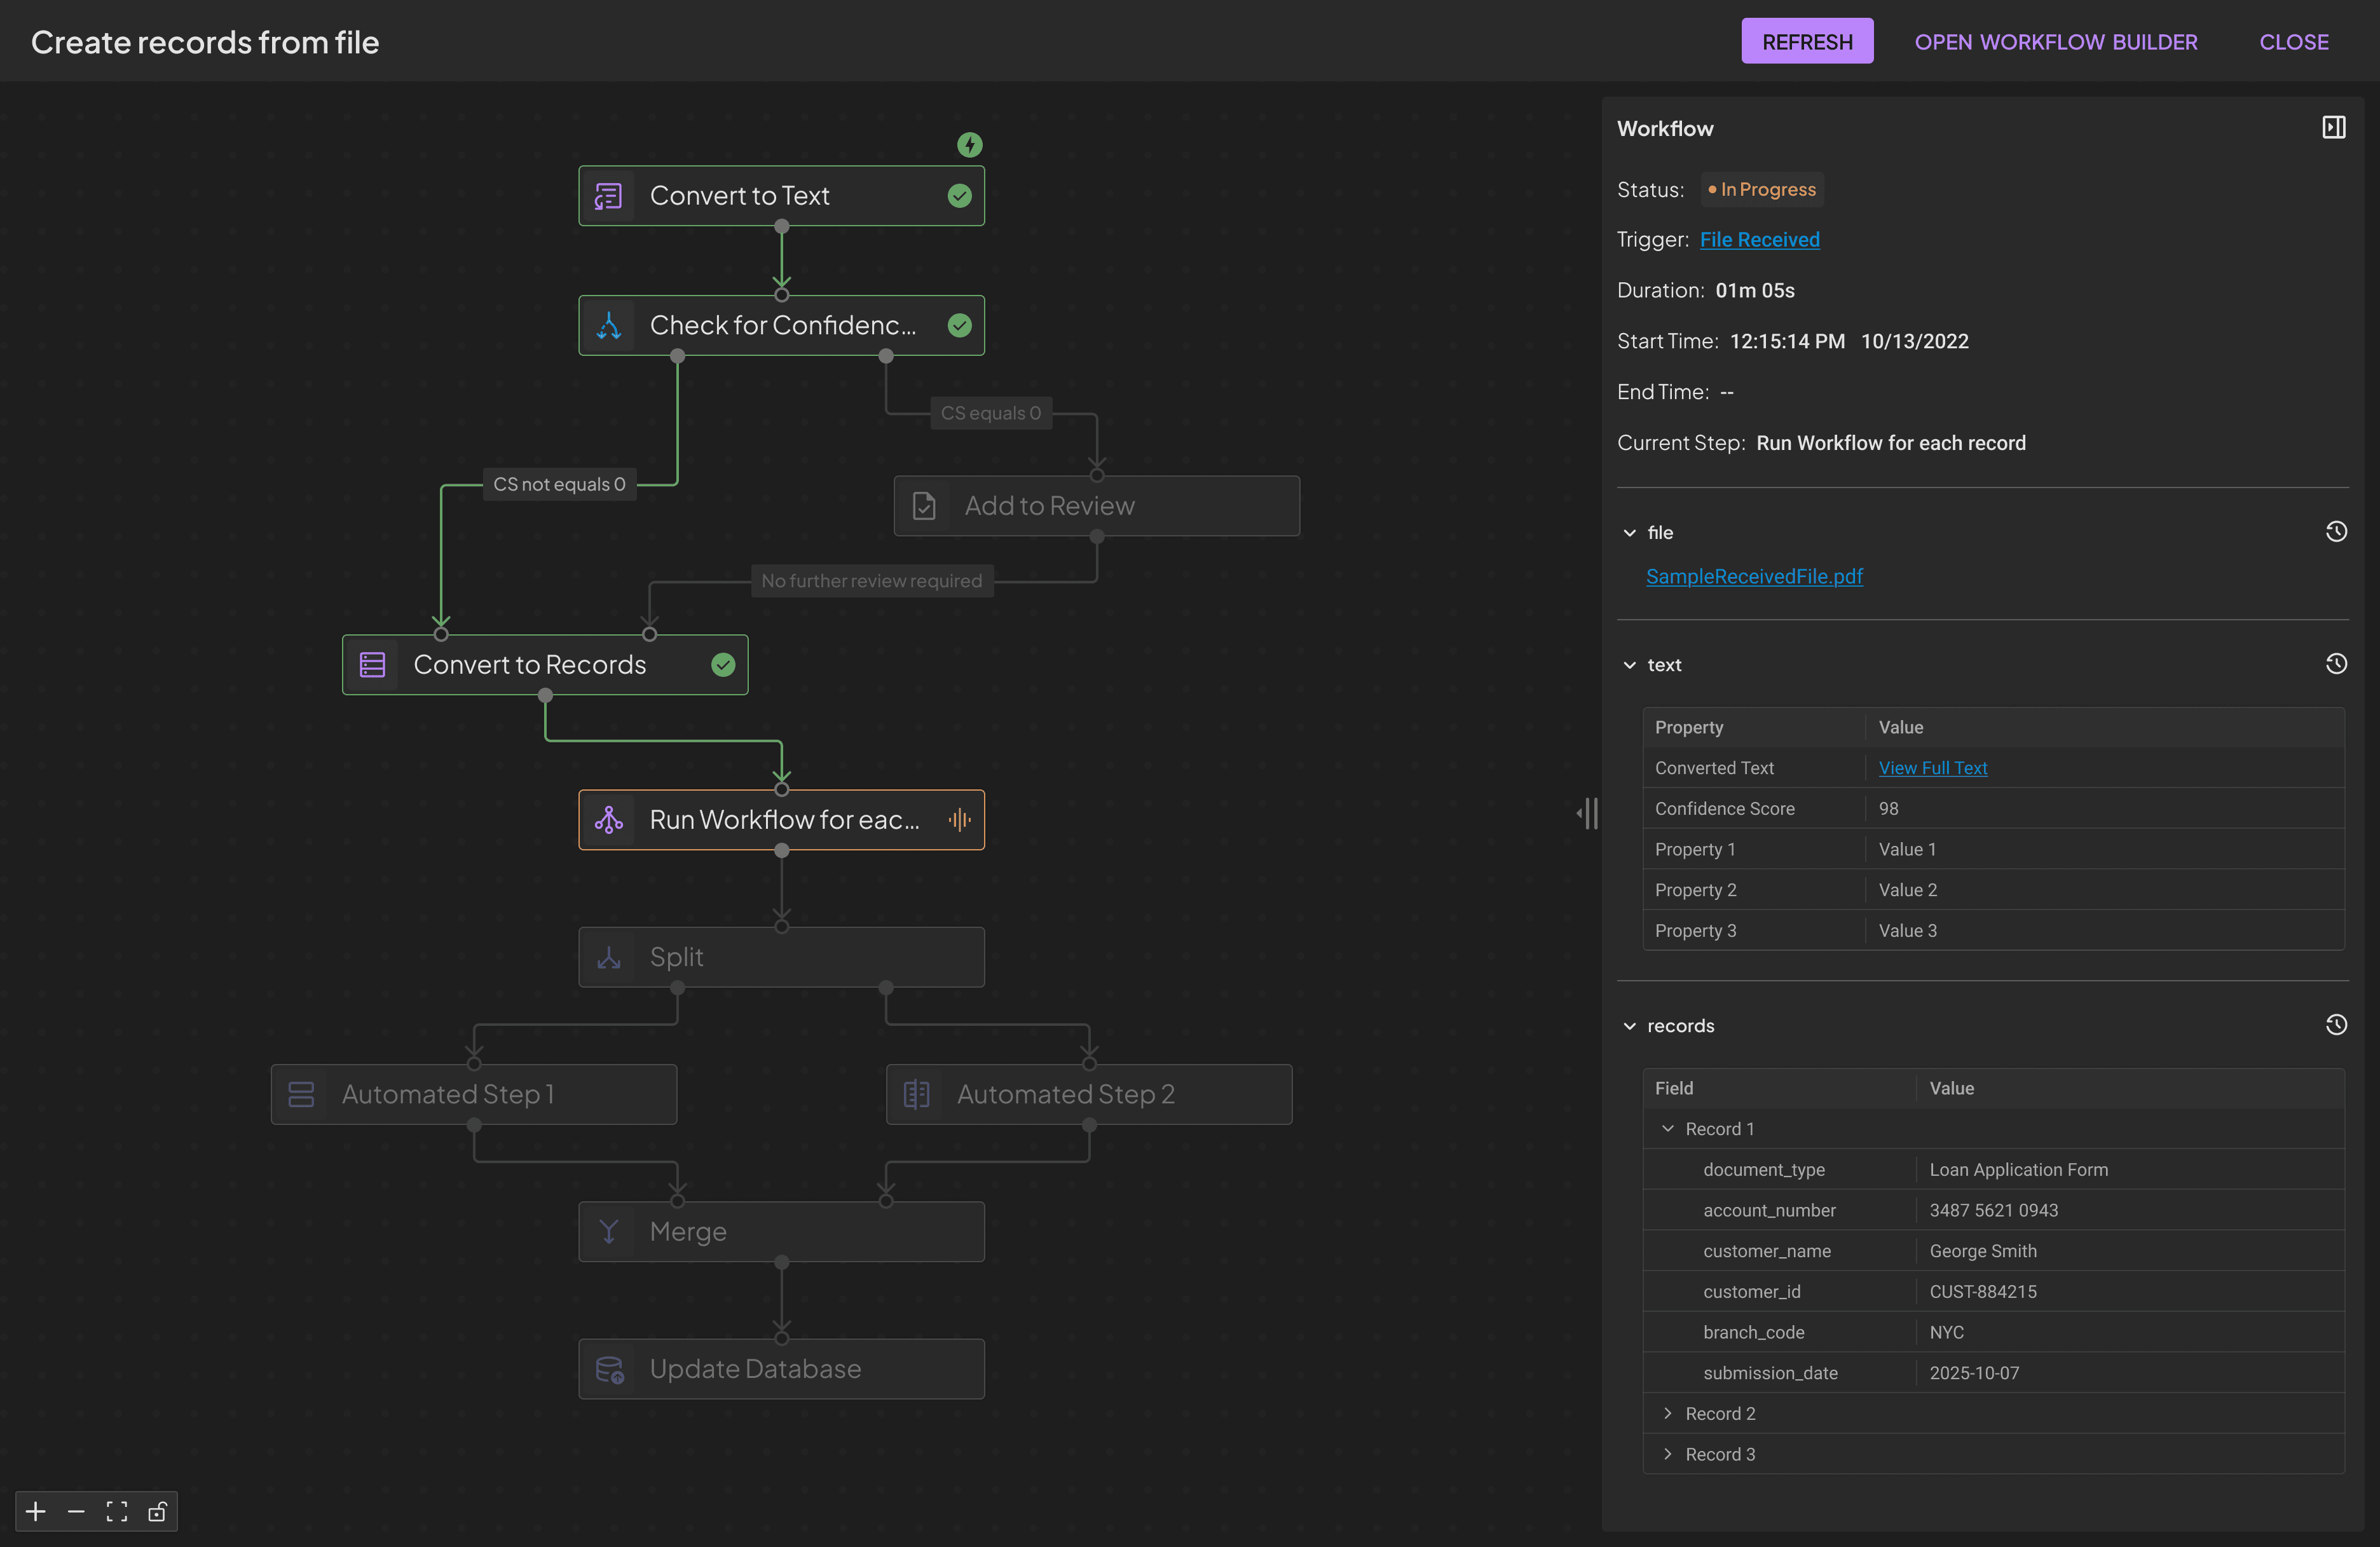2380x1547 pixels.
Task: Click the Merge node icon
Action: click(609, 1231)
